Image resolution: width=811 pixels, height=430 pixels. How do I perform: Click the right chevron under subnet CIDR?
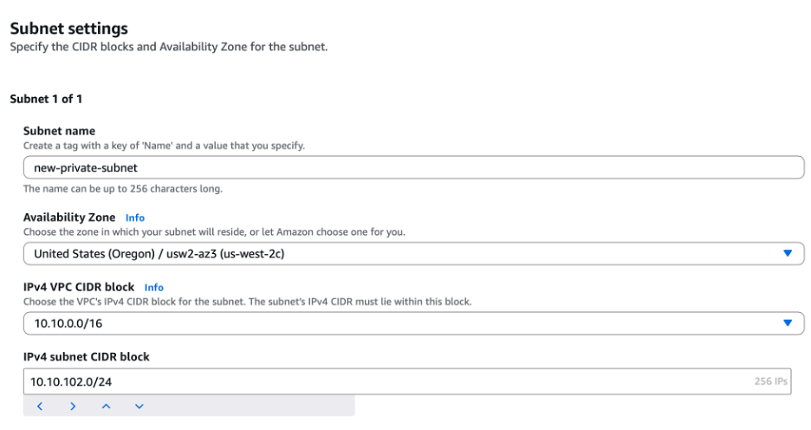pyautogui.click(x=73, y=406)
